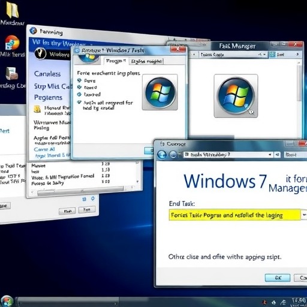Select the bullet icon beside Astile all rergrerd for

[x=79, y=103]
